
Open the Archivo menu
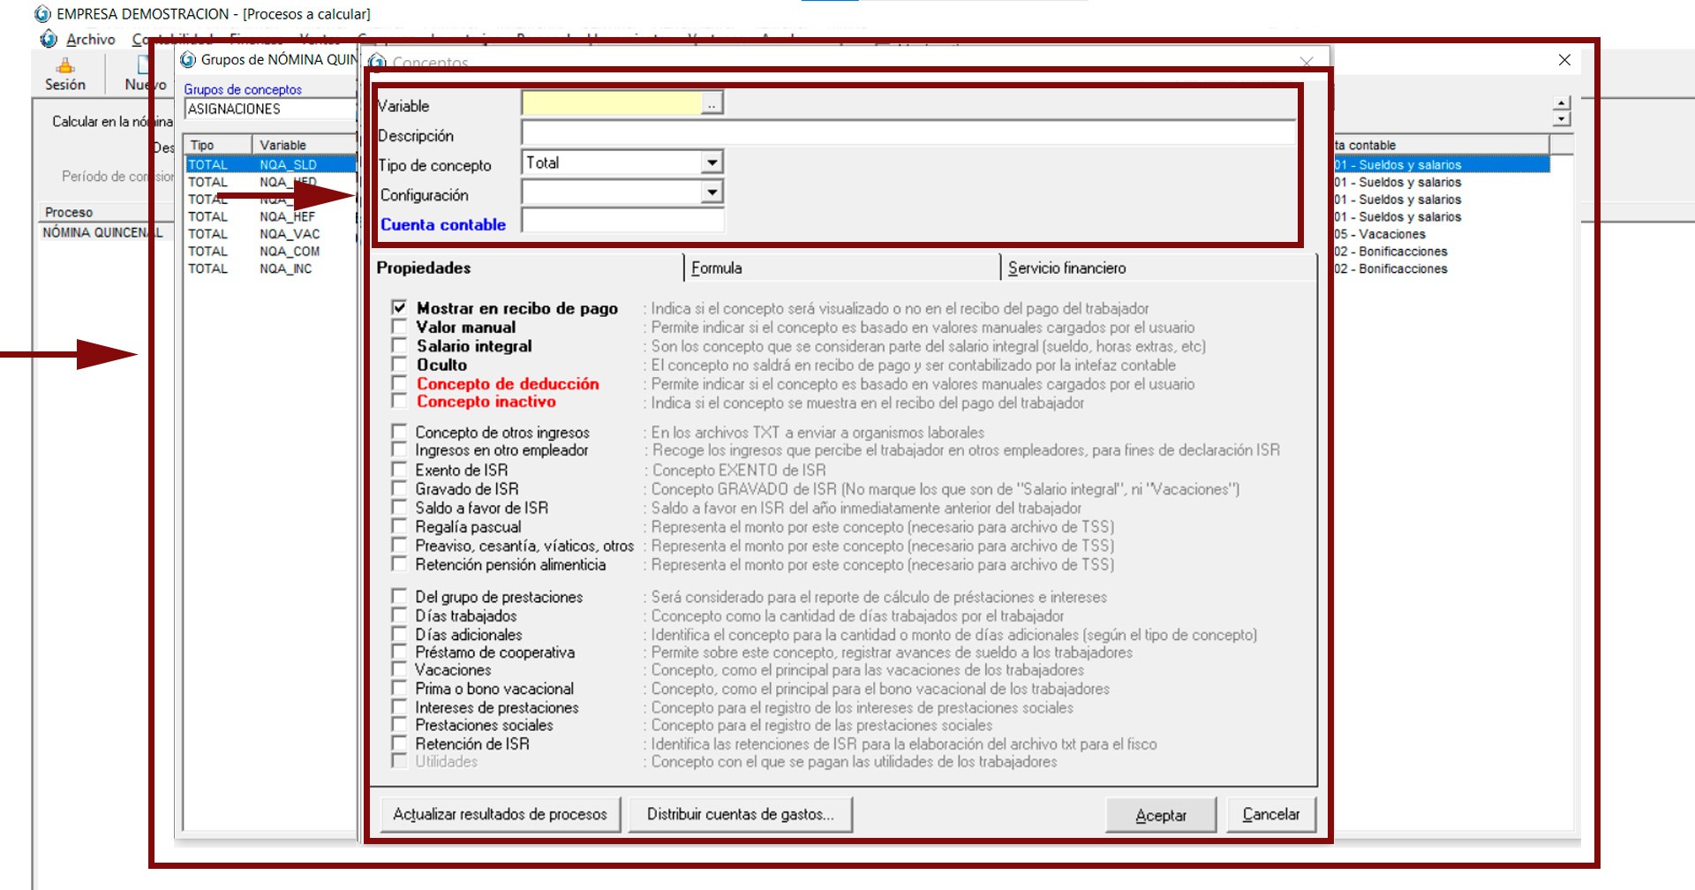pos(90,40)
